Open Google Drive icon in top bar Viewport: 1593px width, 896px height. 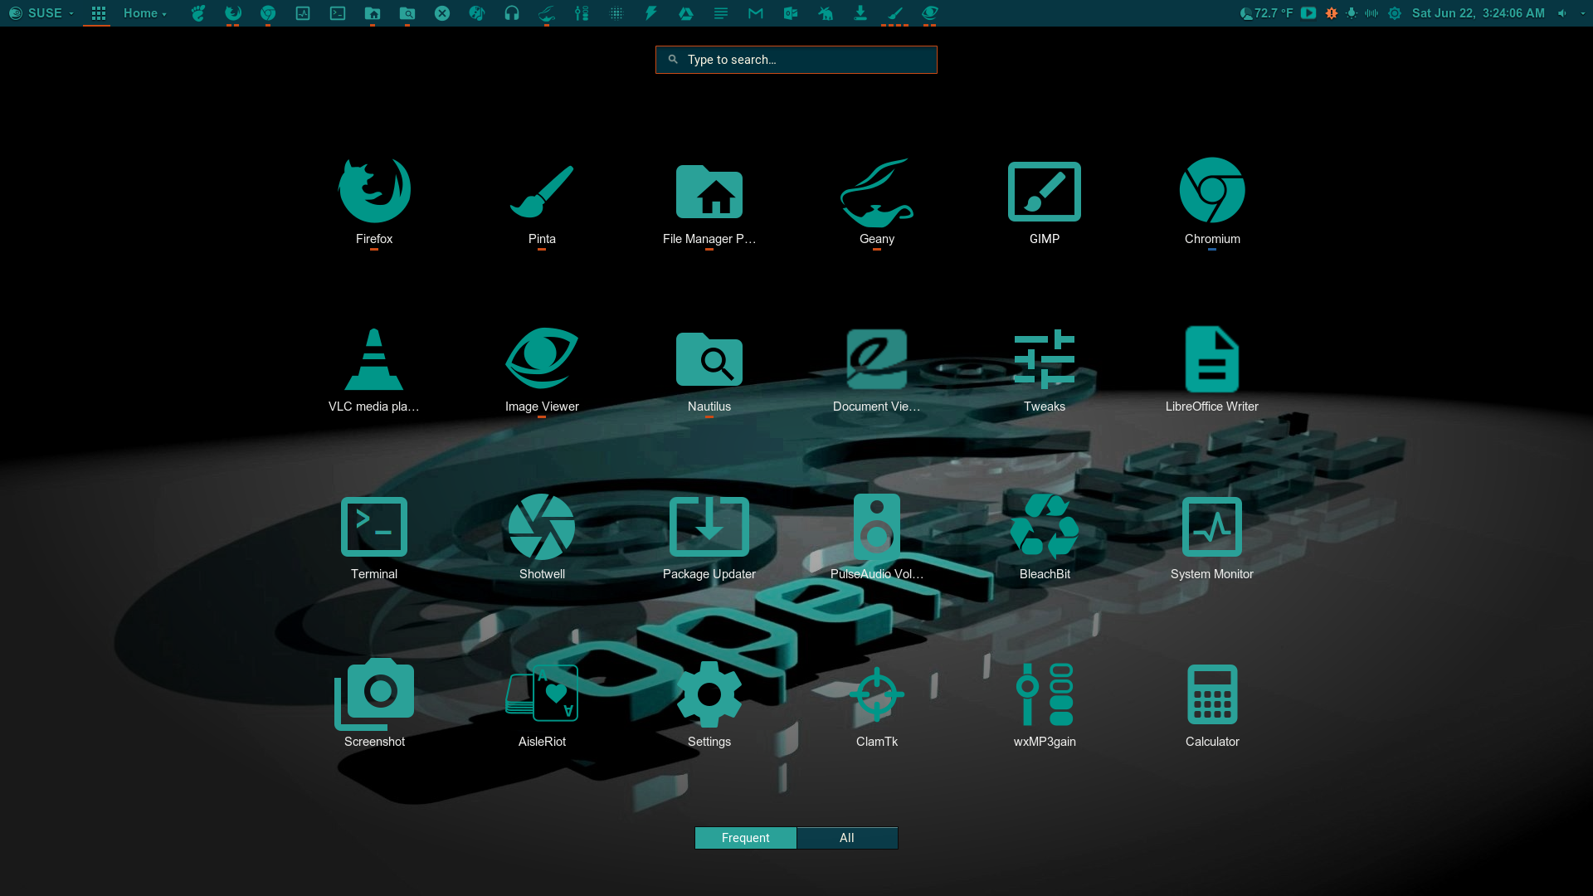point(686,13)
